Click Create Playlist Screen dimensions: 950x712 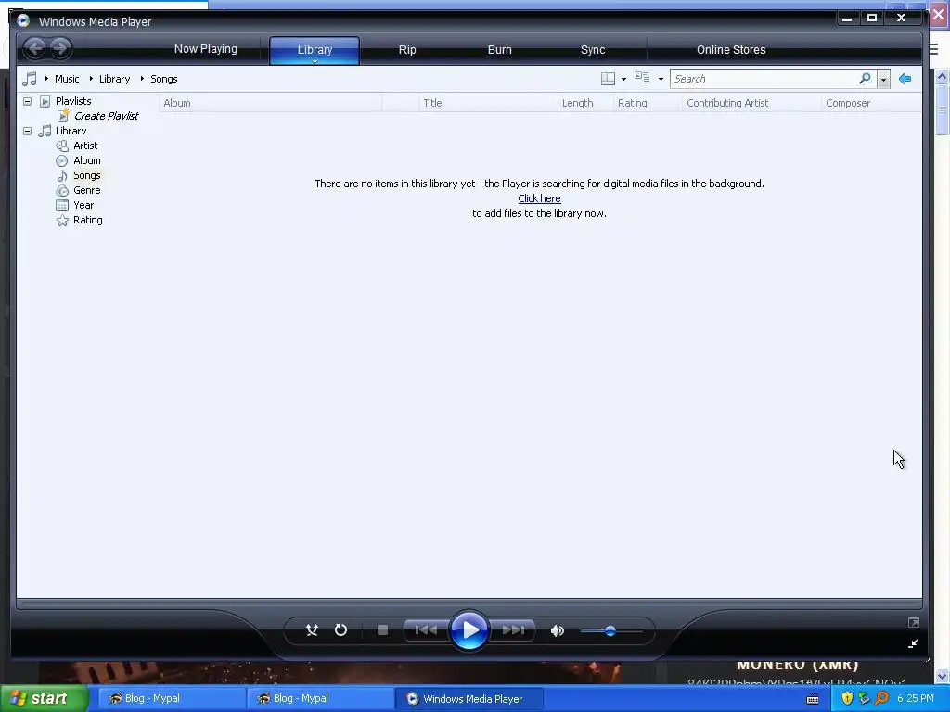click(x=106, y=116)
